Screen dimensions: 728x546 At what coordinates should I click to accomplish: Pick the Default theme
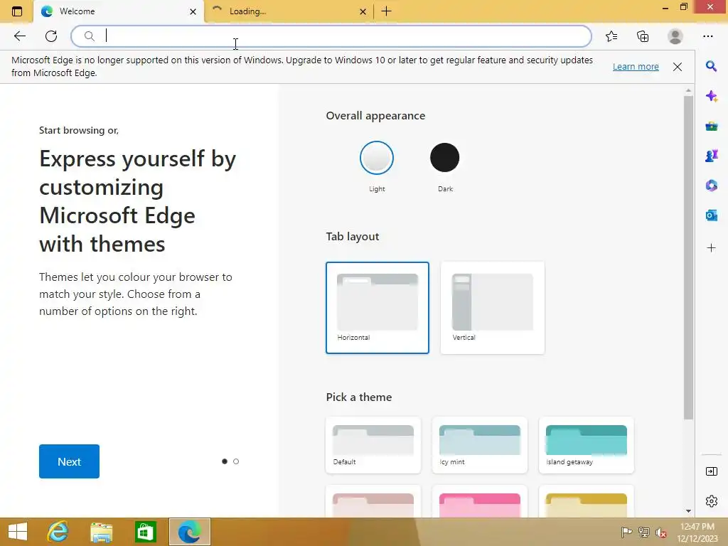coord(373,445)
